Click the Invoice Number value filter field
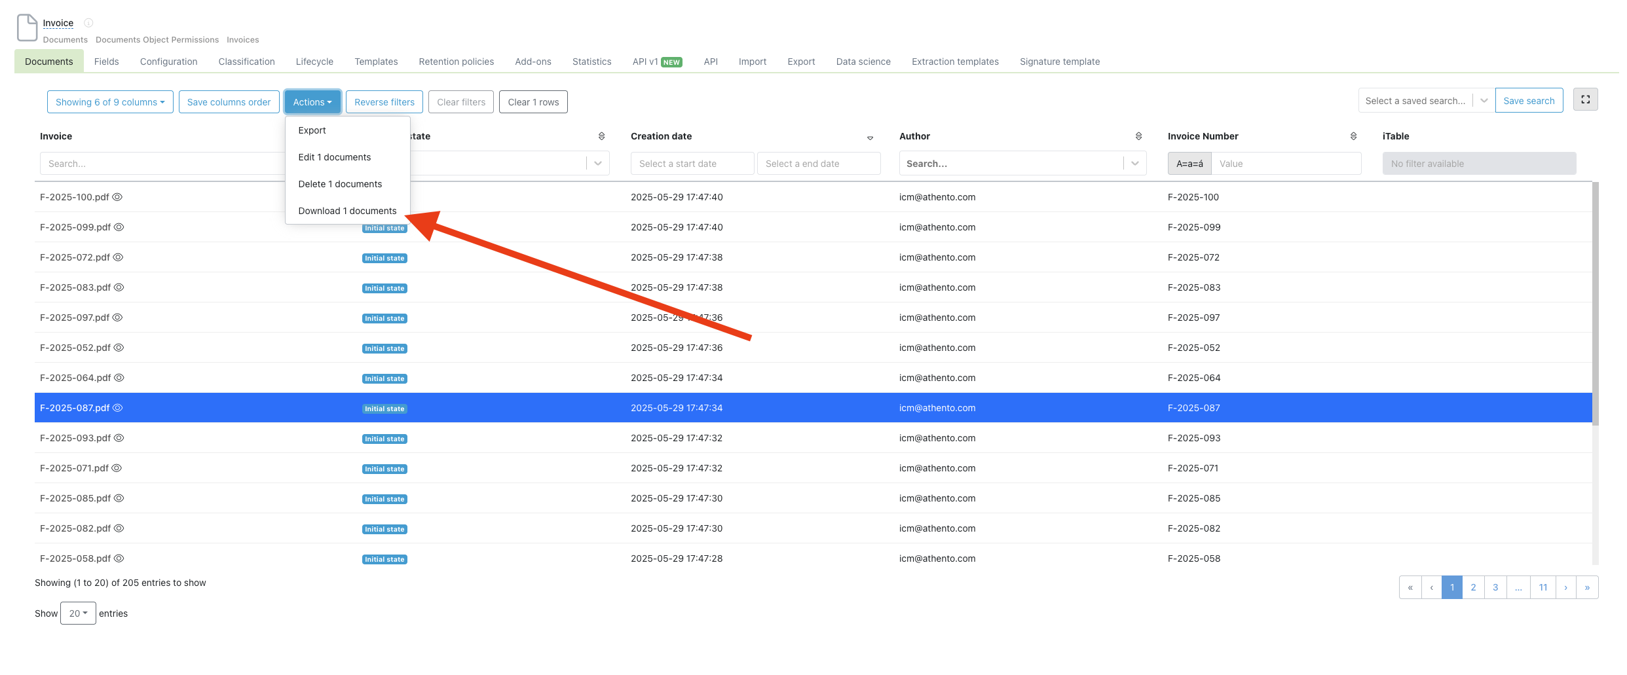 (1285, 164)
